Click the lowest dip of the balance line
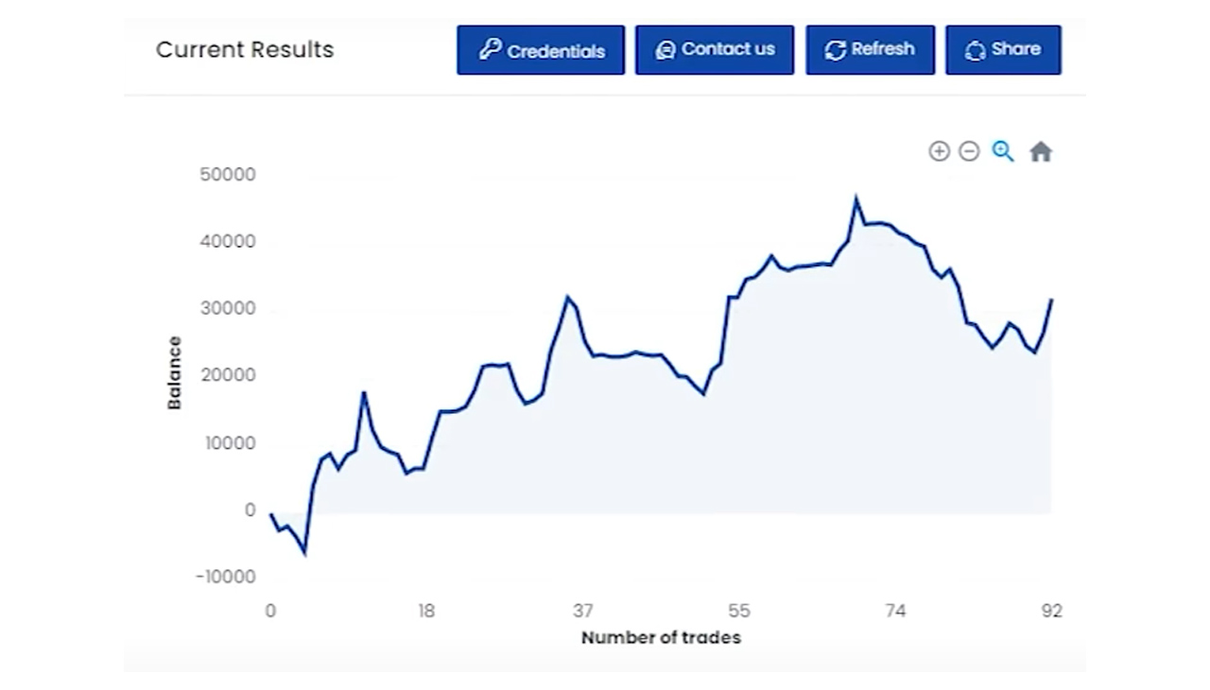Image resolution: width=1210 pixels, height=690 pixels. point(304,552)
